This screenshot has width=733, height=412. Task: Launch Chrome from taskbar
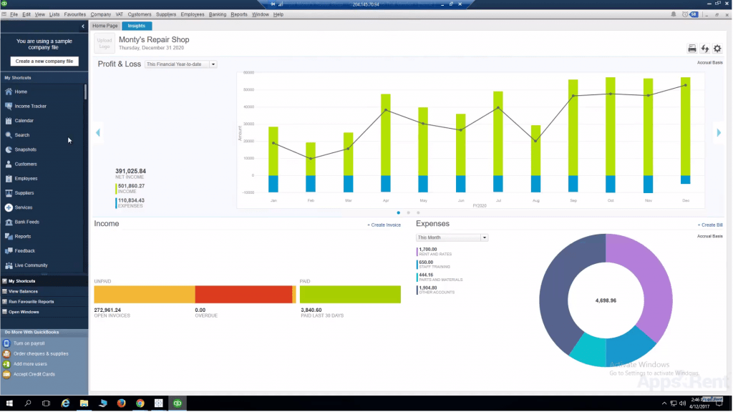[140, 403]
